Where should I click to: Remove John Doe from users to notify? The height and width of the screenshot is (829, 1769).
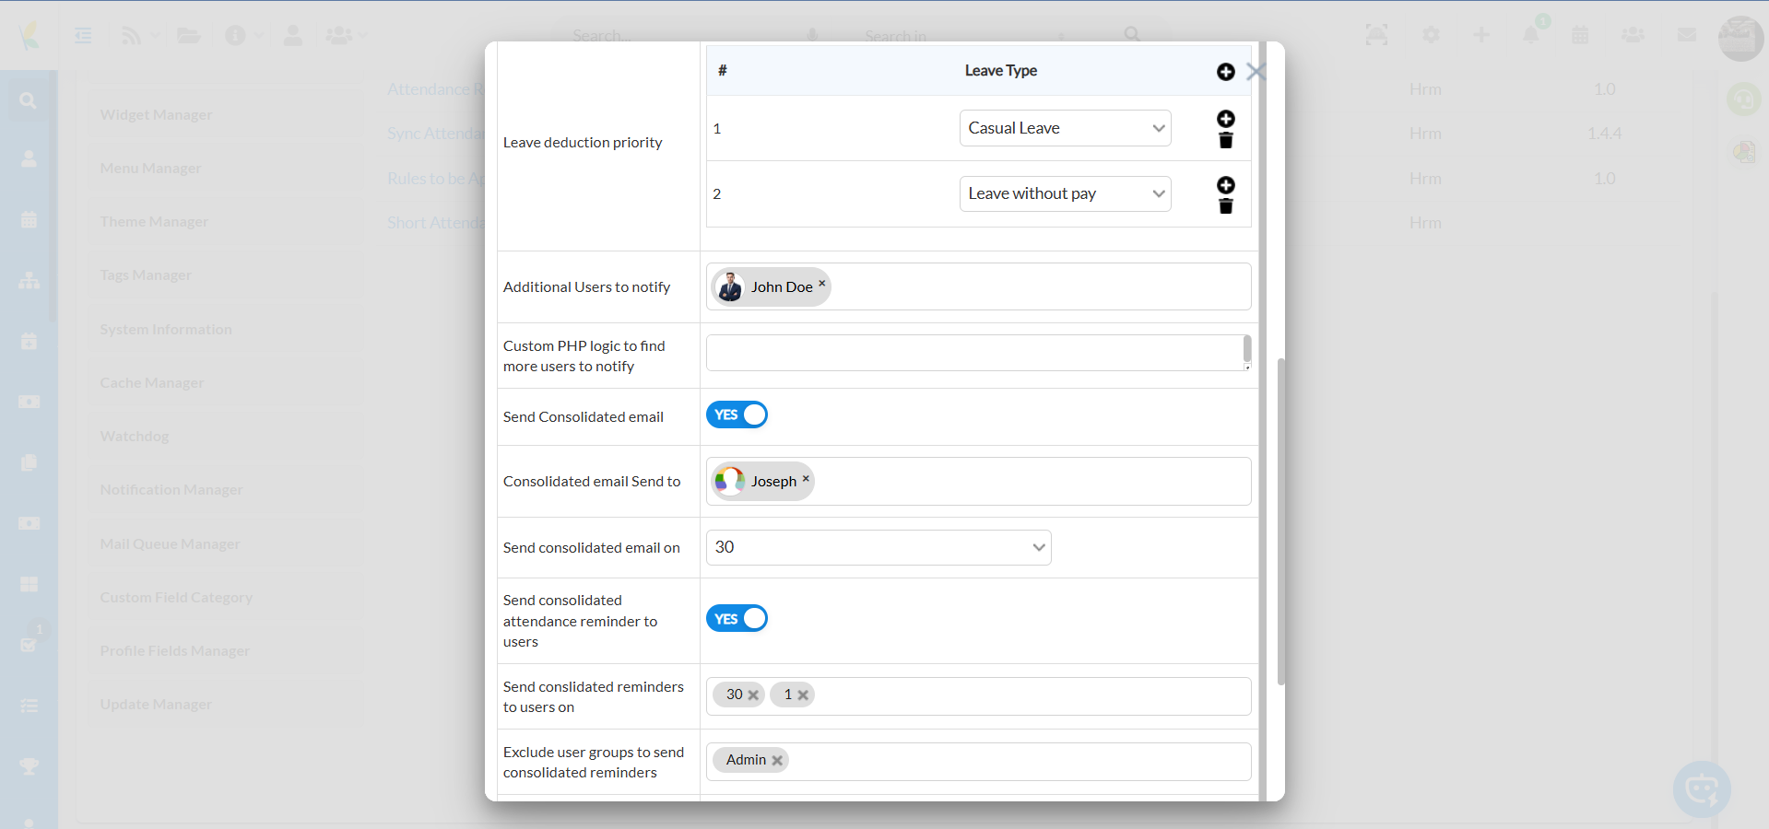pos(821,284)
